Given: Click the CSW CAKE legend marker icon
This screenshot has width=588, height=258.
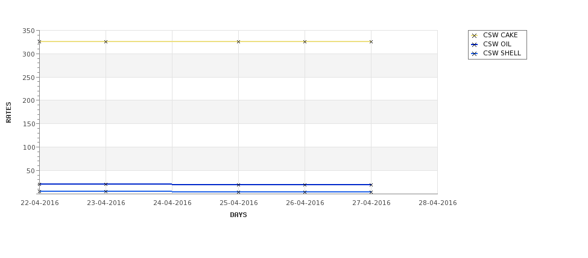Looking at the screenshot, I should coord(474,35).
